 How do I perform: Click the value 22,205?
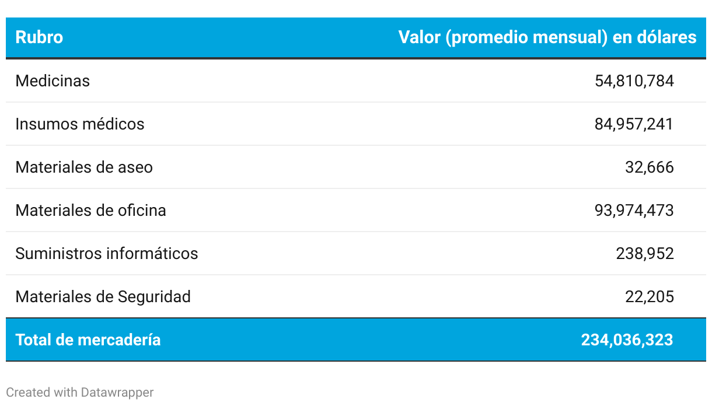click(x=650, y=296)
